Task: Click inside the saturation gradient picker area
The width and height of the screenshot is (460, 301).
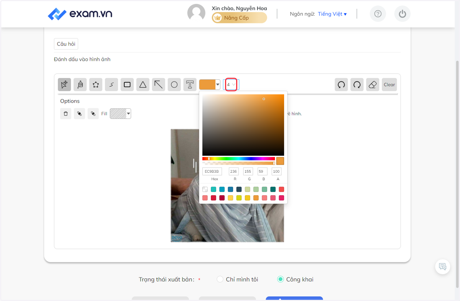Action: [x=243, y=125]
